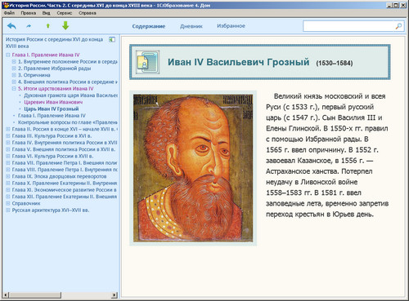
Task: Click the large green down arrow
Action: 65,26
